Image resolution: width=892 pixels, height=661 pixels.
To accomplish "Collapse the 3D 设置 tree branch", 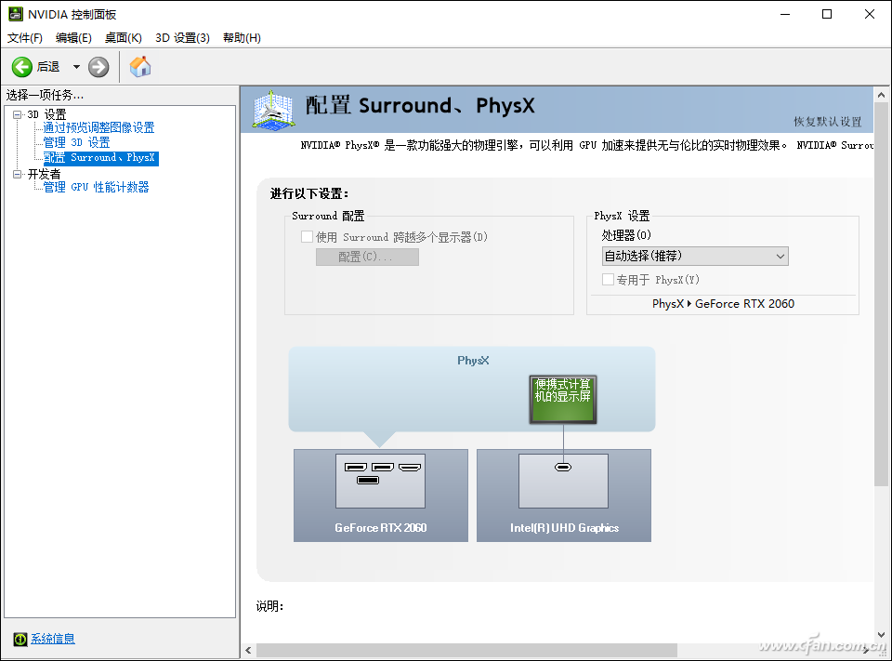I will point(19,113).
